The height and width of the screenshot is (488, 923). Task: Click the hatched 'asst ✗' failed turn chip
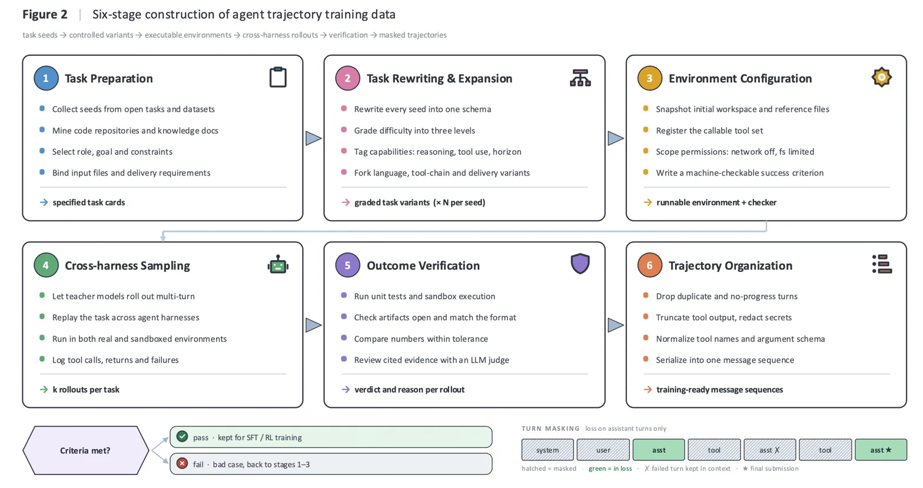click(x=769, y=450)
